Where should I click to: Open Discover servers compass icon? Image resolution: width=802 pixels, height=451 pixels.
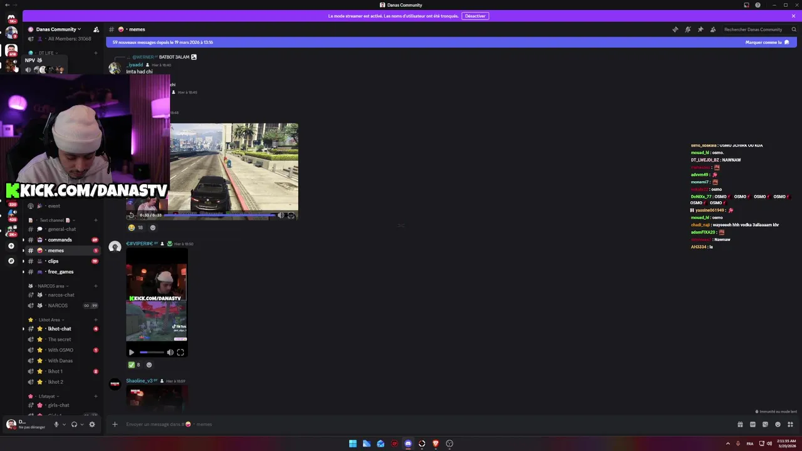coord(11,261)
